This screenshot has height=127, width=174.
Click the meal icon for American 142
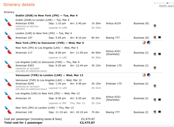(x=155, y=112)
